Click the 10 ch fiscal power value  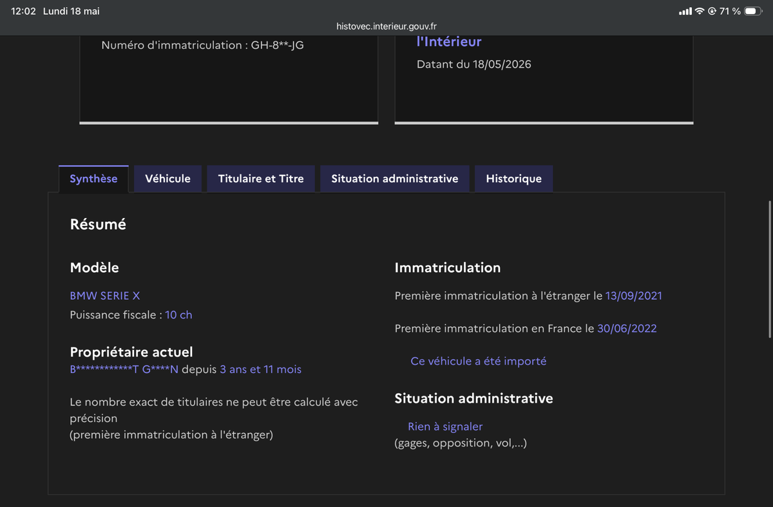(178, 315)
